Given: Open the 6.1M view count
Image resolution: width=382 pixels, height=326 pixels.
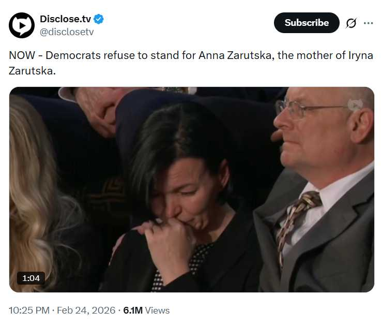Looking at the screenshot, I should point(133,310).
